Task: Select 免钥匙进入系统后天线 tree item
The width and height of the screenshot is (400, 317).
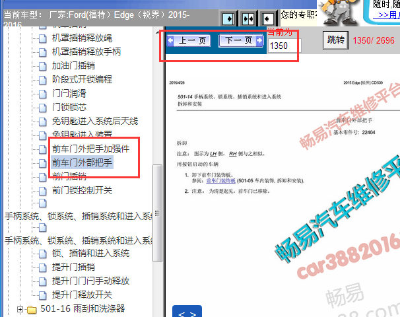Action: pyautogui.click(x=95, y=121)
